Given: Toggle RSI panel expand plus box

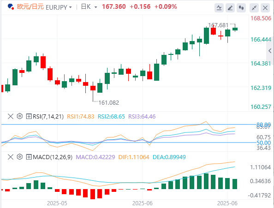Looking at the screenshot, I should point(29,116).
